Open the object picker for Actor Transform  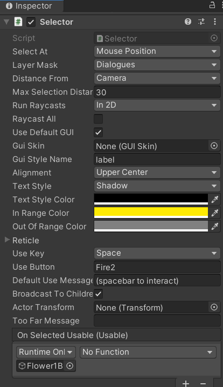click(214, 307)
